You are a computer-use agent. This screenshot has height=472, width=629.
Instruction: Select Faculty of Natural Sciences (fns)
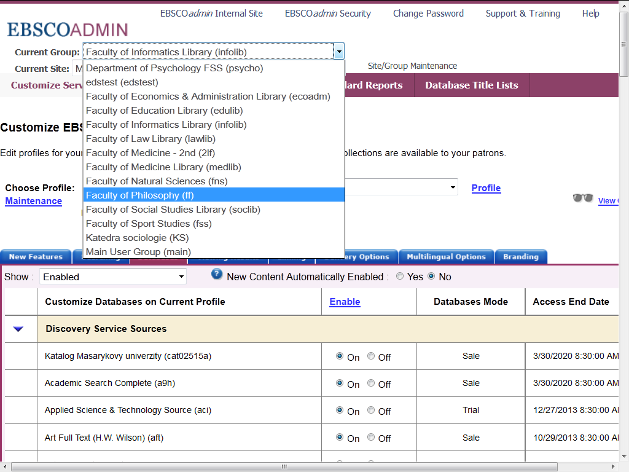click(x=214, y=181)
